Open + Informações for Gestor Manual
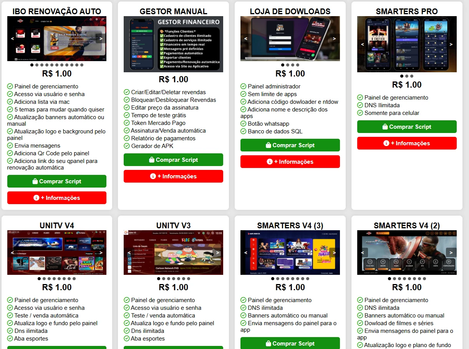Screen dimensions: 469x349 click(173, 176)
